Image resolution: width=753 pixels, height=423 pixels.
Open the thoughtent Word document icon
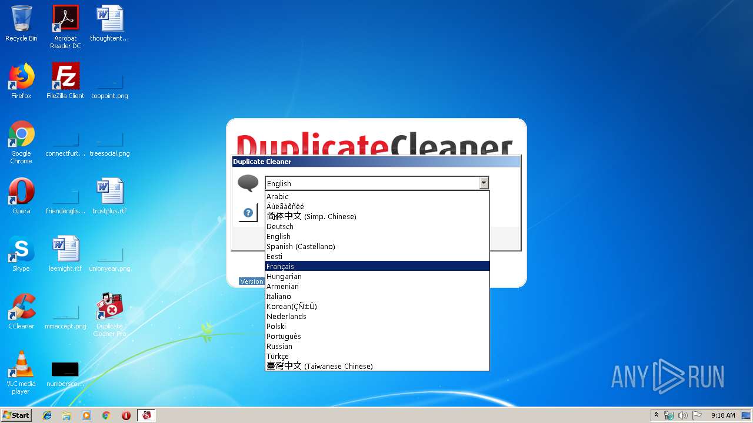109,24
